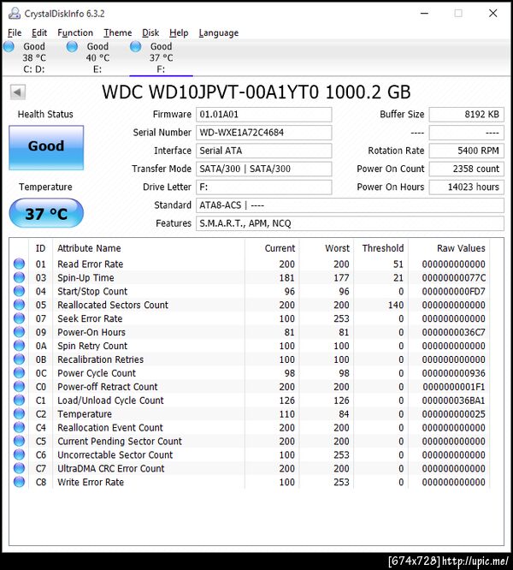
Task: Click the Power On Hours field
Action: pos(467,187)
